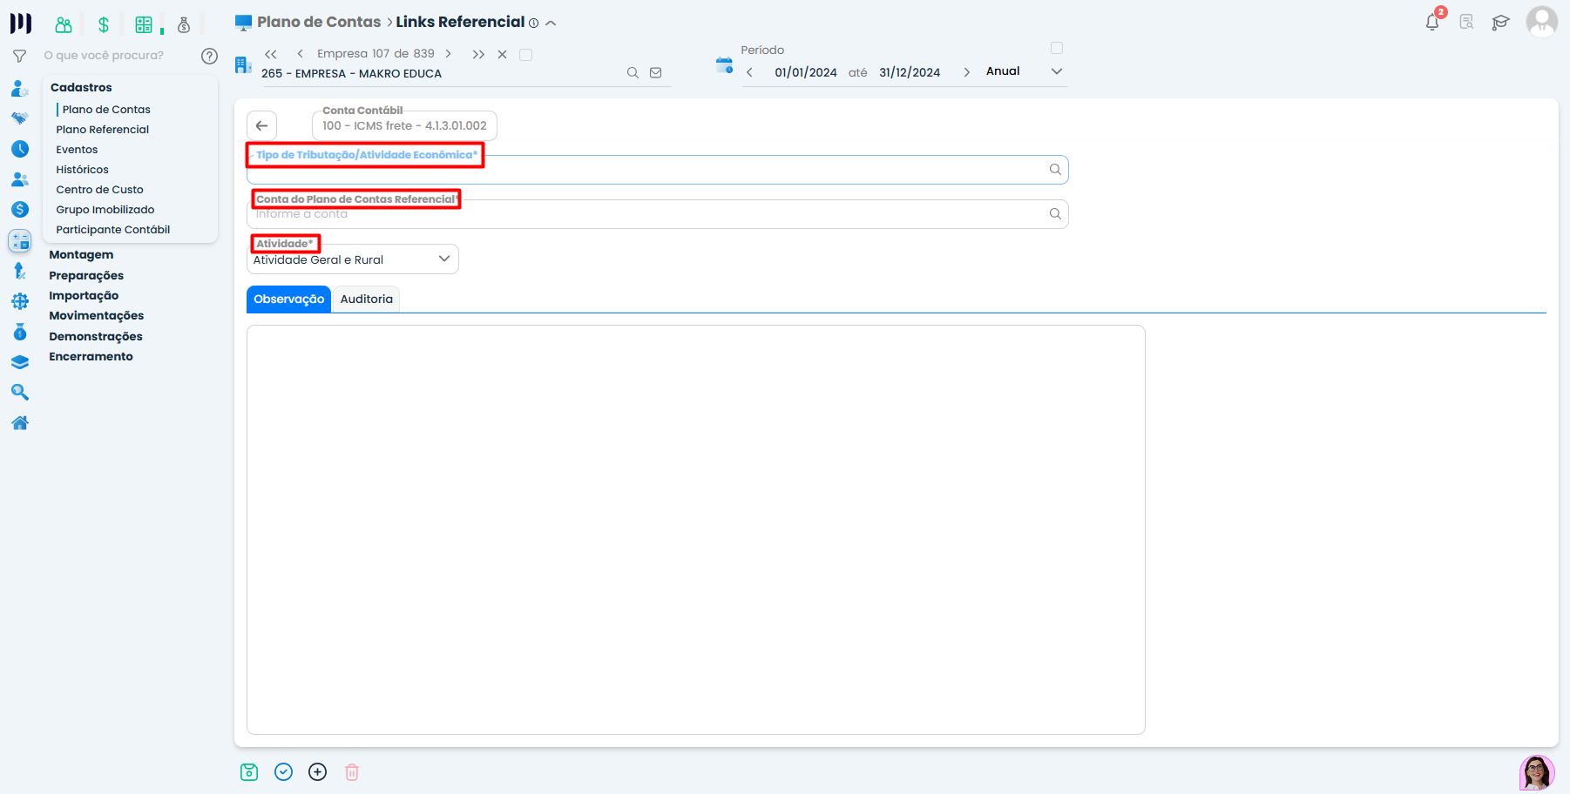Collapse the Links Referencial header chevron
This screenshot has height=794, width=1570.
(551, 24)
